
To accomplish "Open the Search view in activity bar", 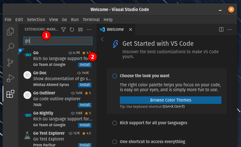I will (10, 47).
